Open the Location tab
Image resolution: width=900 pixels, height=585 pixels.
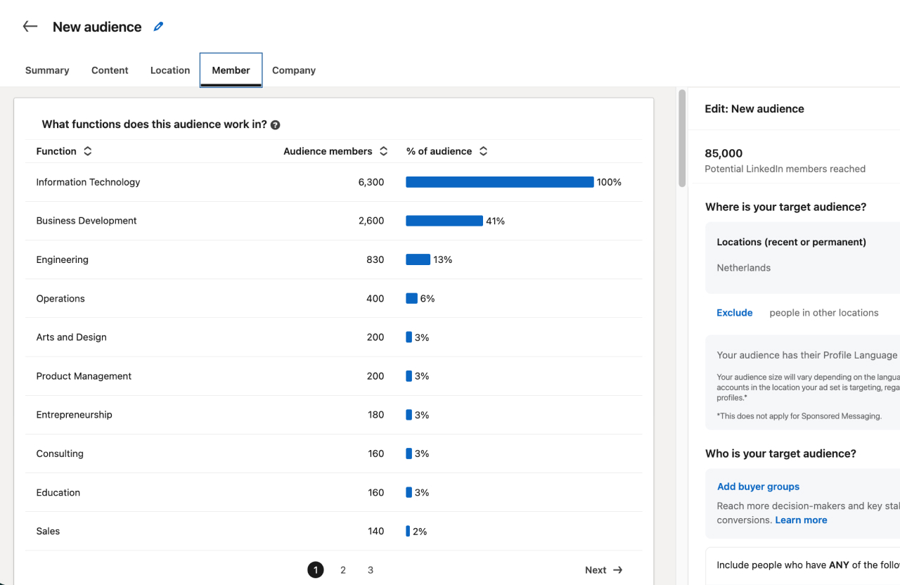[x=170, y=70]
